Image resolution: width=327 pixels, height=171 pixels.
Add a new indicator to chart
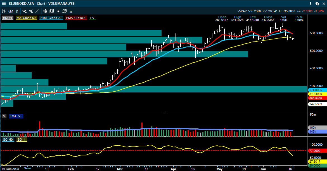coord(24,11)
